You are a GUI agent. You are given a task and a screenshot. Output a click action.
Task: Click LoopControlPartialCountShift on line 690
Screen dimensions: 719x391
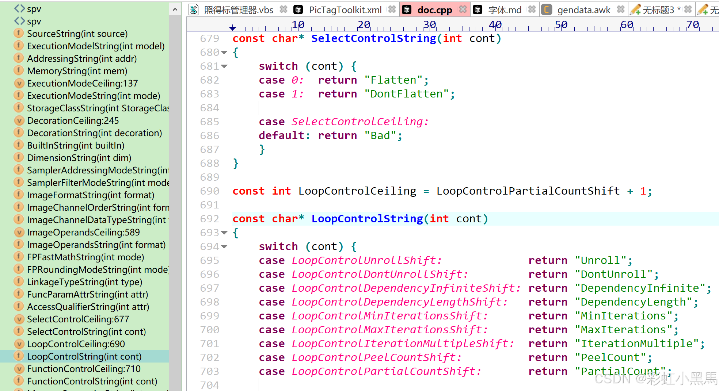click(528, 191)
